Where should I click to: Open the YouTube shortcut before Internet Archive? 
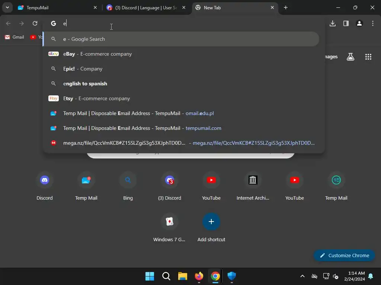(211, 186)
